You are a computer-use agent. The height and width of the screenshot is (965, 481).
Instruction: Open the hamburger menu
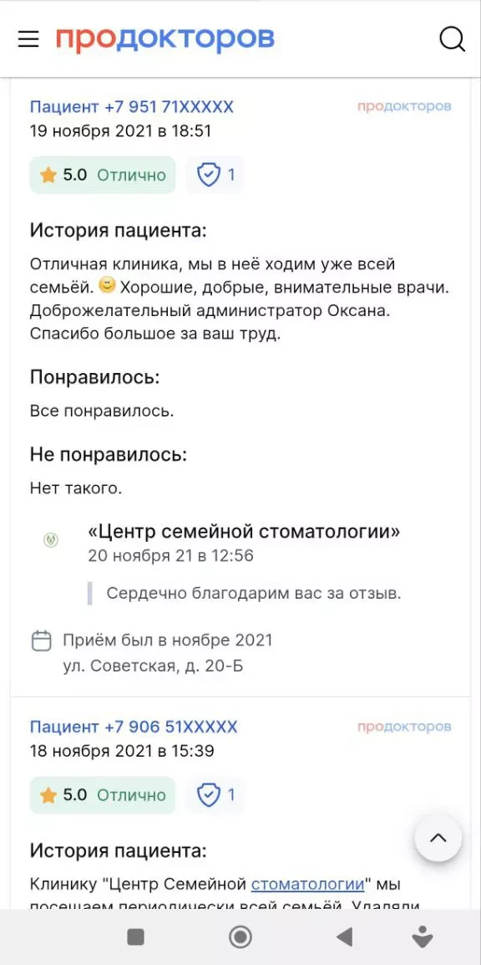pyautogui.click(x=28, y=39)
